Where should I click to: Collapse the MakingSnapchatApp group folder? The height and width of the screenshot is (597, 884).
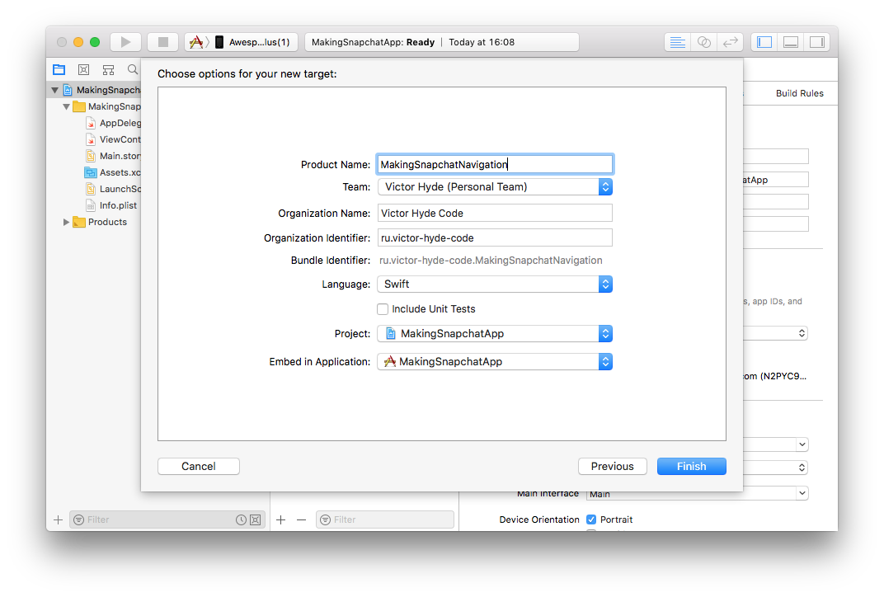tap(67, 106)
